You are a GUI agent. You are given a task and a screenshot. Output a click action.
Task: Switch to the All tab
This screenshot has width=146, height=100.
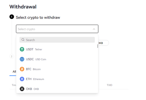click(x=14, y=72)
